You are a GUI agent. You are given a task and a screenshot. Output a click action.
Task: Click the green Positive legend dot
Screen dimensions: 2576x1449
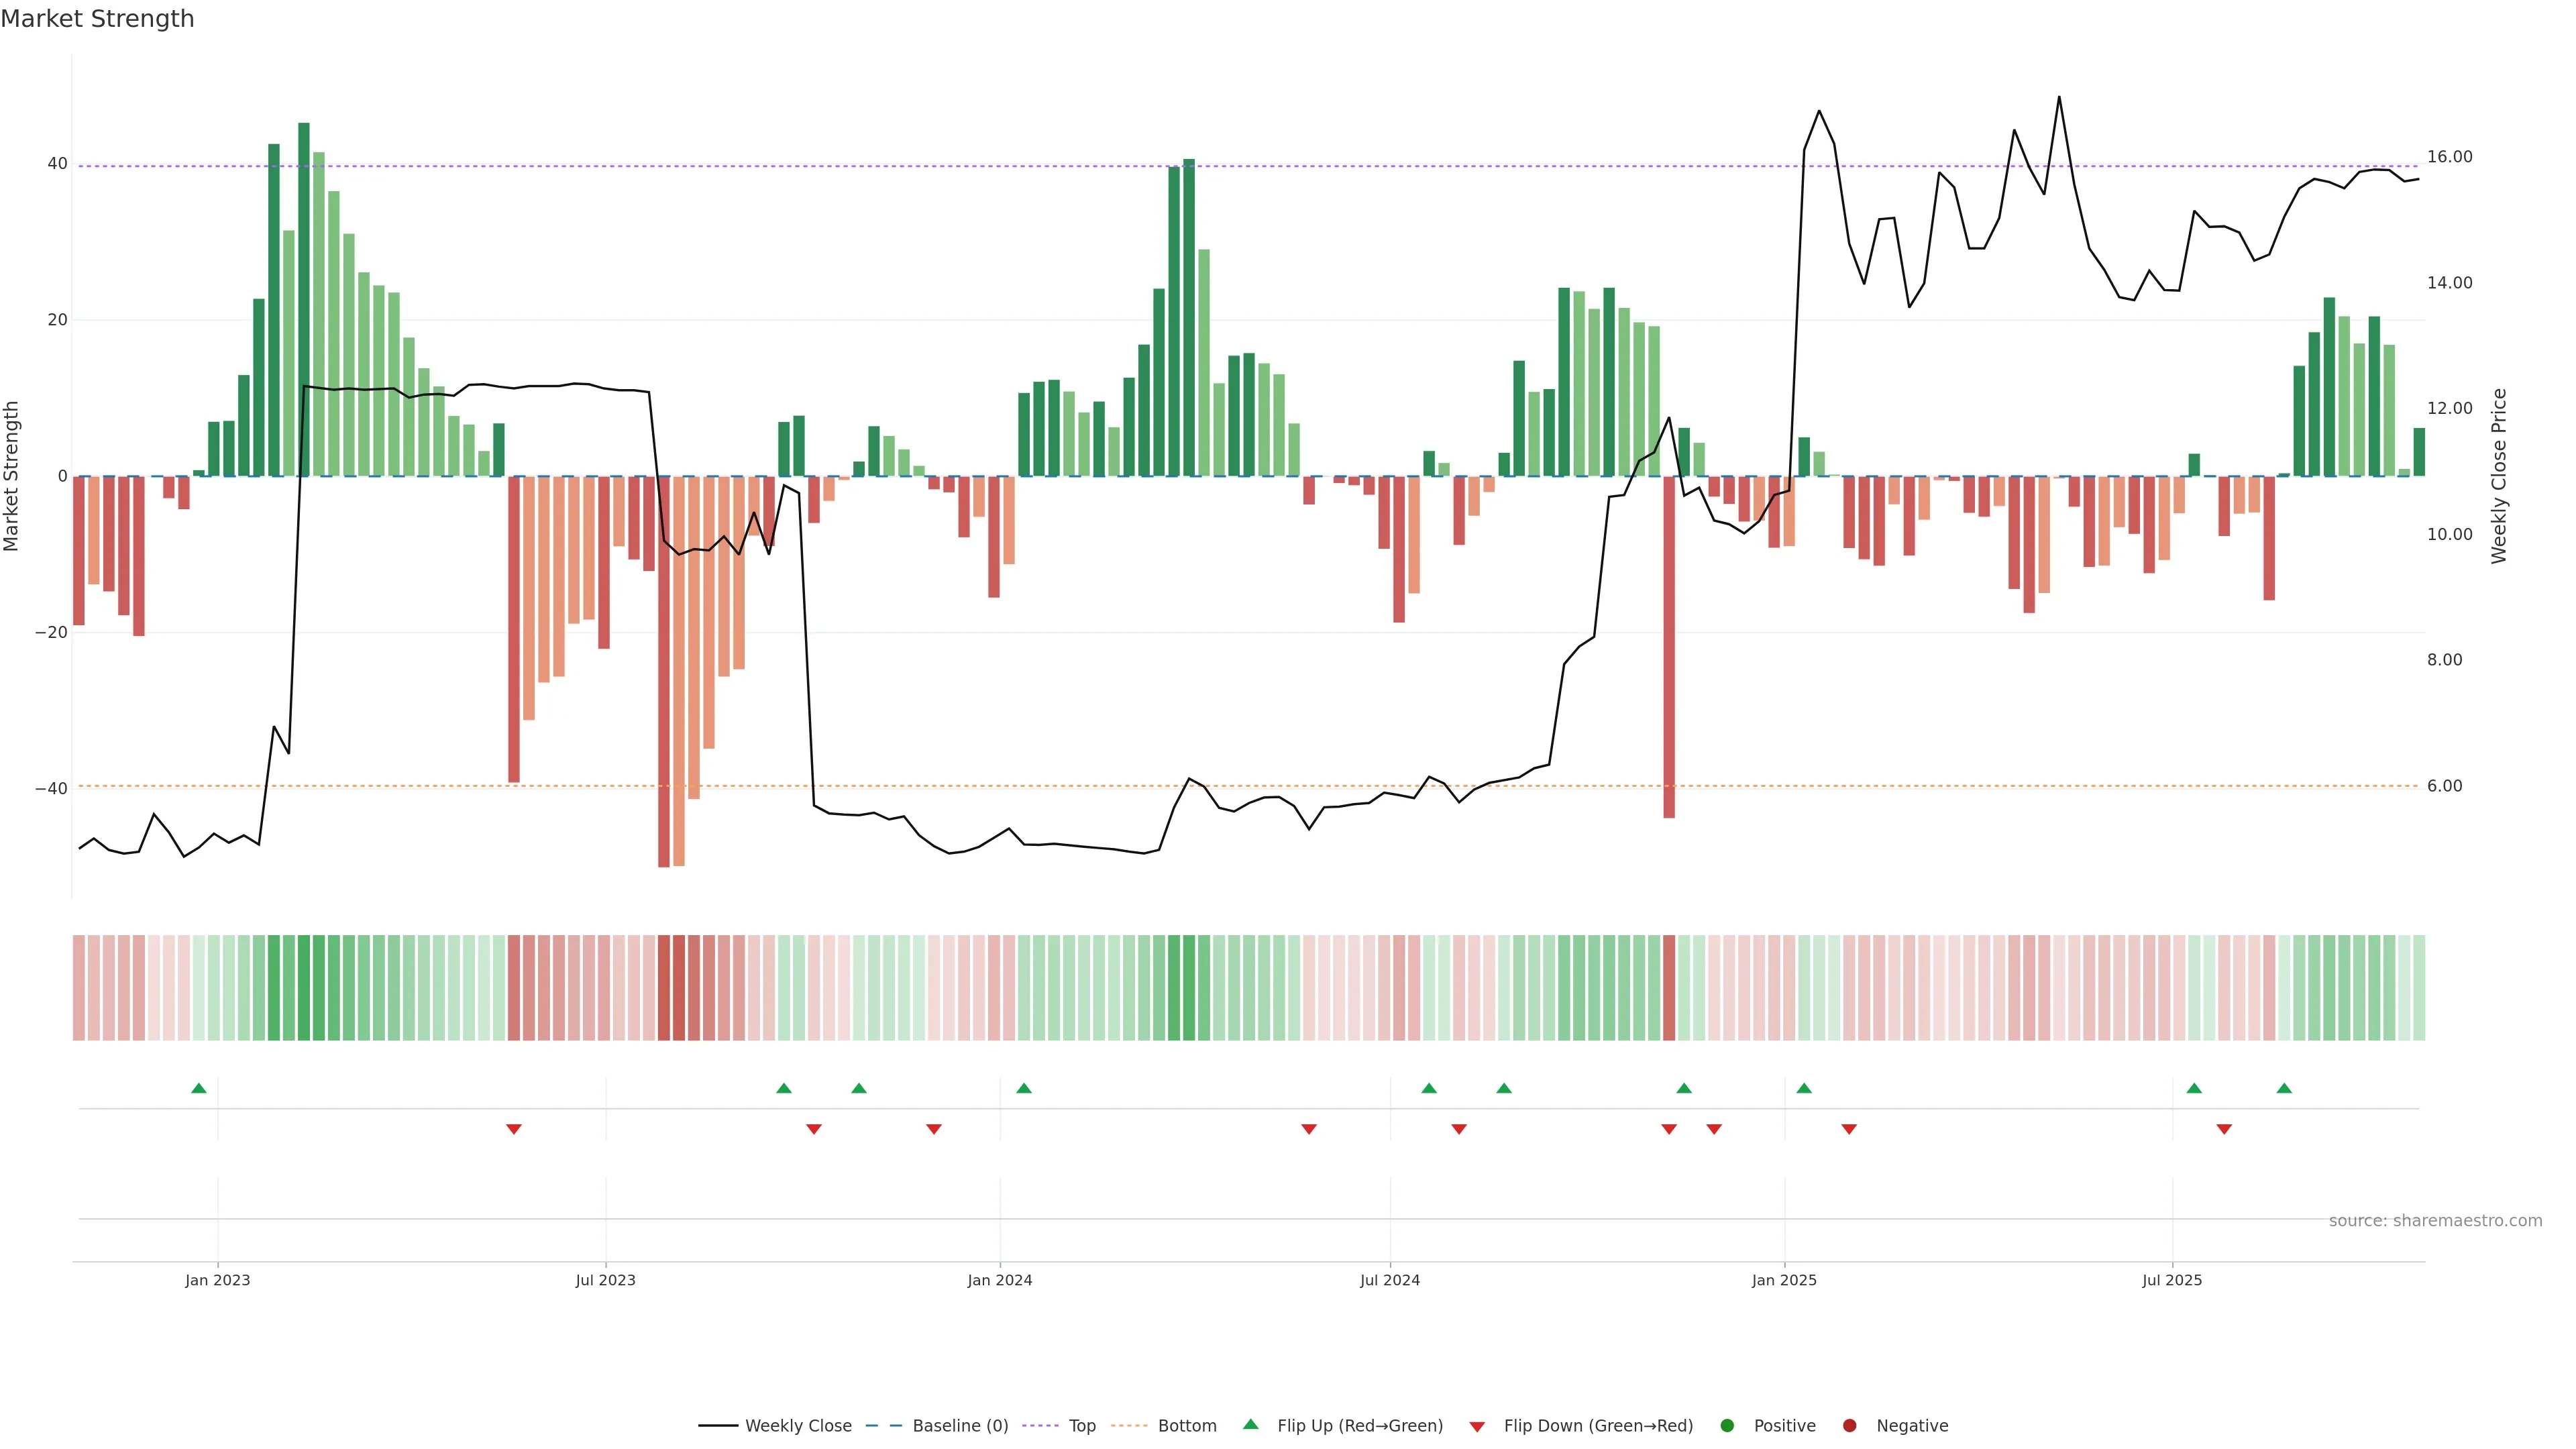pos(1727,1426)
